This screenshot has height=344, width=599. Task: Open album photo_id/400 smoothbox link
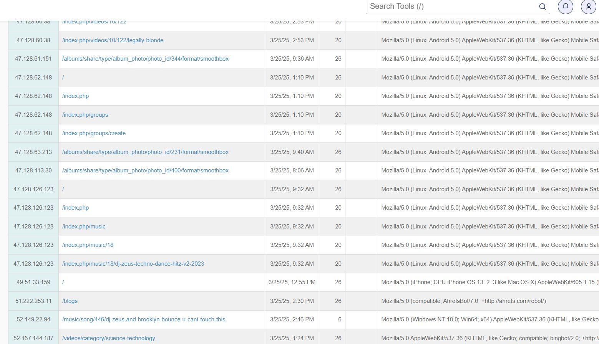click(145, 170)
